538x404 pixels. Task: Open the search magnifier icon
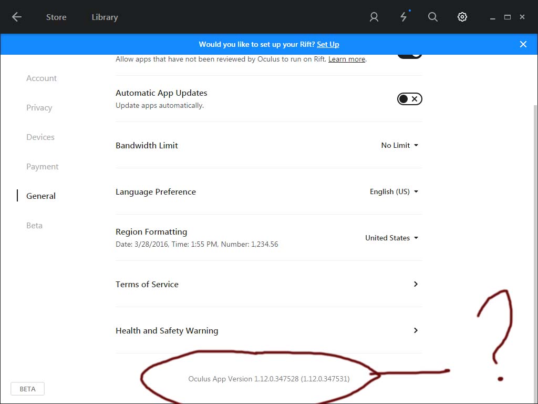(433, 17)
